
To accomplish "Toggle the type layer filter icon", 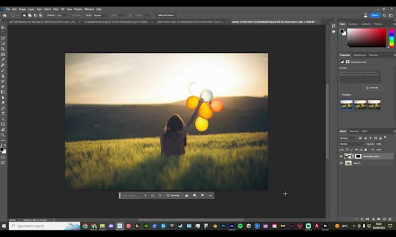I will pyautogui.click(x=370, y=138).
